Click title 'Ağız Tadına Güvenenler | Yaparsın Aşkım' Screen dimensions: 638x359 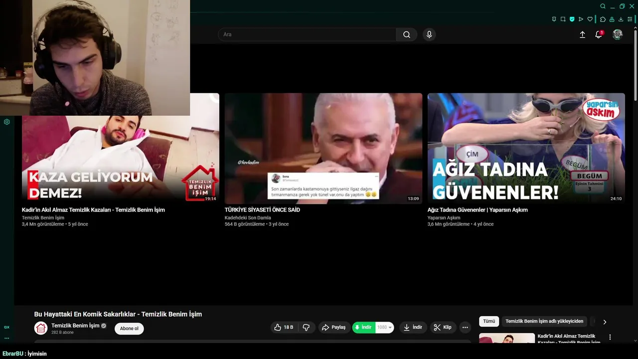coord(478,210)
